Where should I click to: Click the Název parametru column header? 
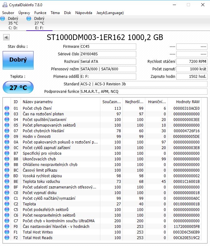pyautogui.click(x=61, y=102)
